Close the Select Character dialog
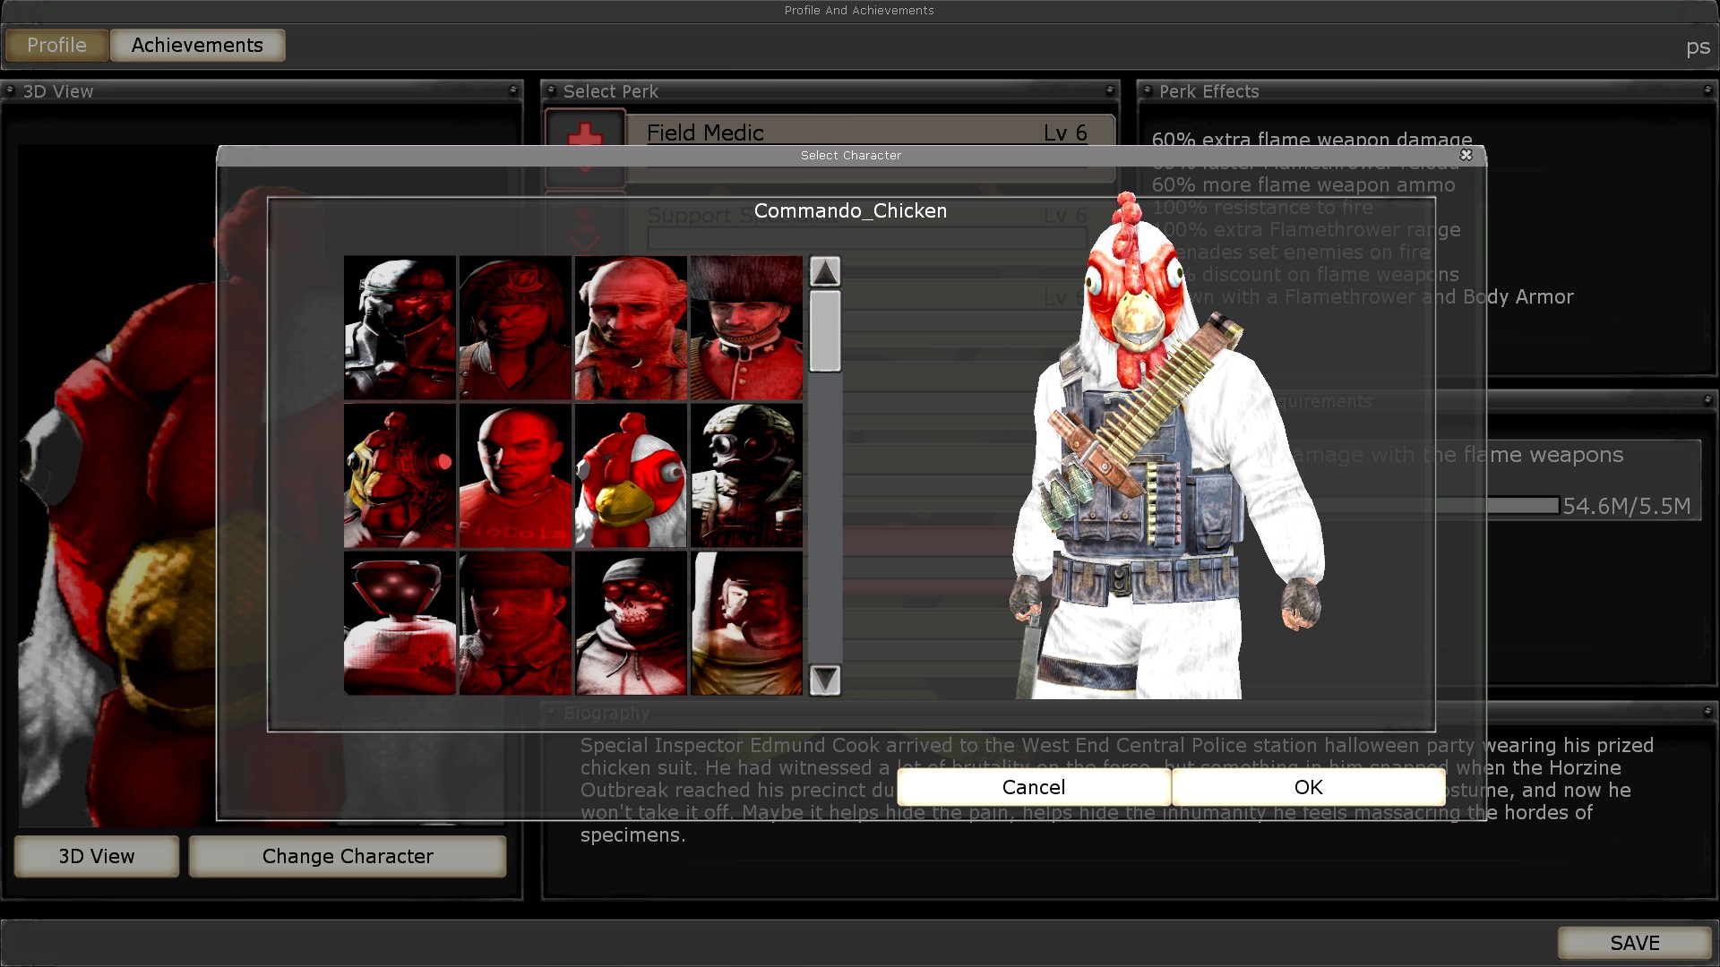 pyautogui.click(x=1466, y=155)
